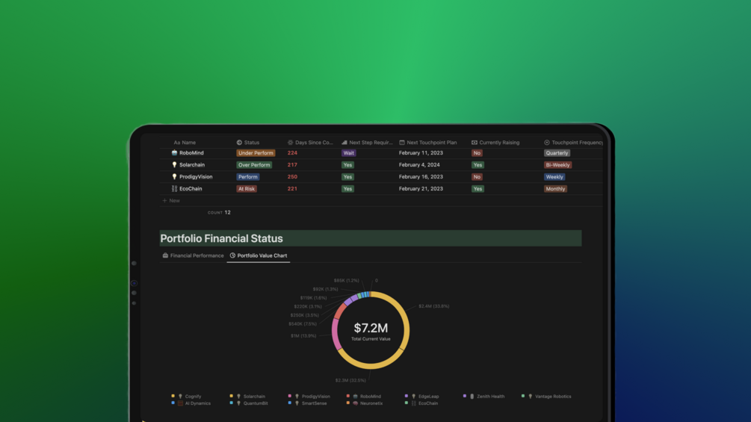Click the February 21, 2023 date cell
This screenshot has height=422, width=751.
click(x=421, y=188)
